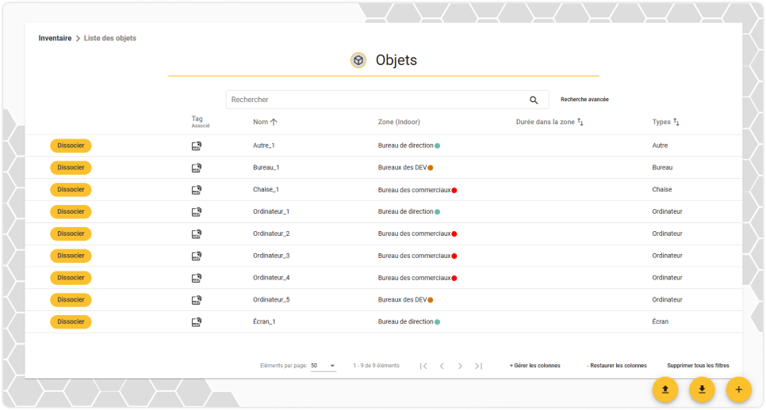Click Gérer les colonnes
Viewport: 766px width, 410px height.
[535, 366]
